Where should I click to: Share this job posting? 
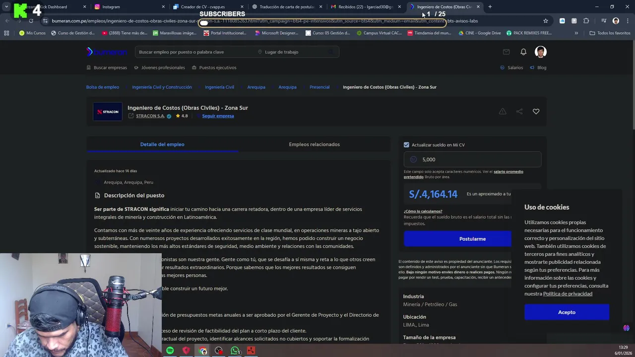coord(519,112)
